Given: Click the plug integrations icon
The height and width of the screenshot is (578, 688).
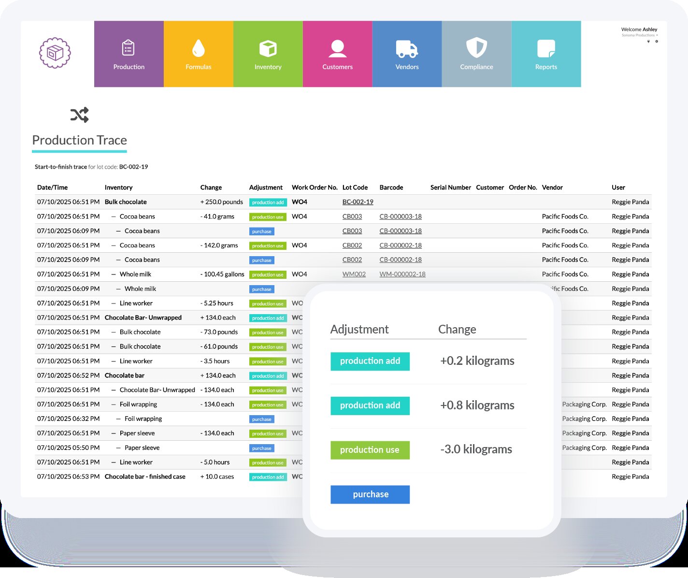Looking at the screenshot, I should (x=648, y=42).
